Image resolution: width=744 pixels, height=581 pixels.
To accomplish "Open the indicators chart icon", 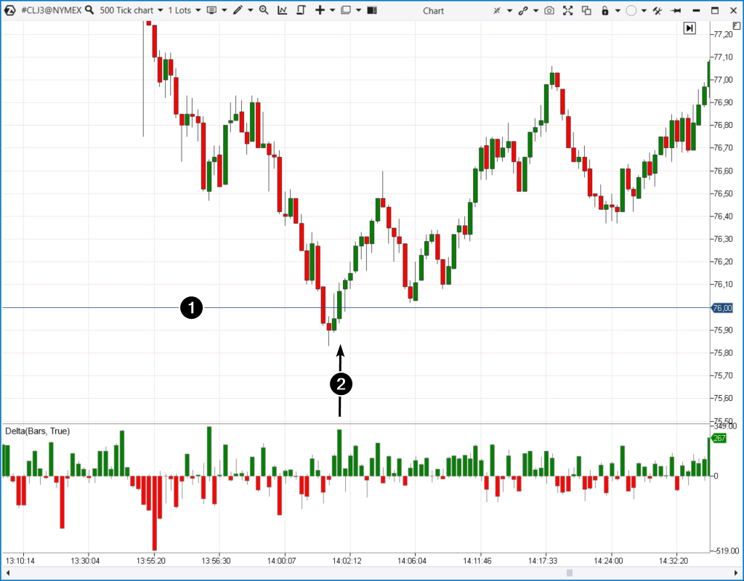I will (282, 10).
